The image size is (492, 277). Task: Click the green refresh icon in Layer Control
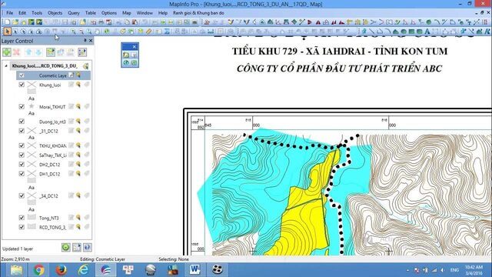[x=65, y=248]
